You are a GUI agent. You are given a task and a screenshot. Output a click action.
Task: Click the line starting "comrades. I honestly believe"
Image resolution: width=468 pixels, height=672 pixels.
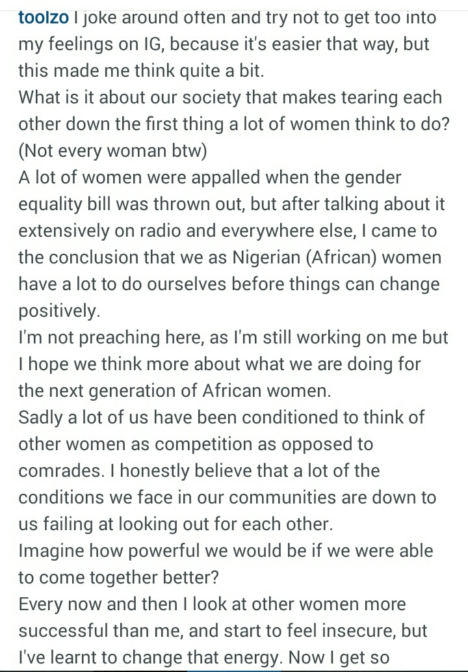[x=199, y=471]
